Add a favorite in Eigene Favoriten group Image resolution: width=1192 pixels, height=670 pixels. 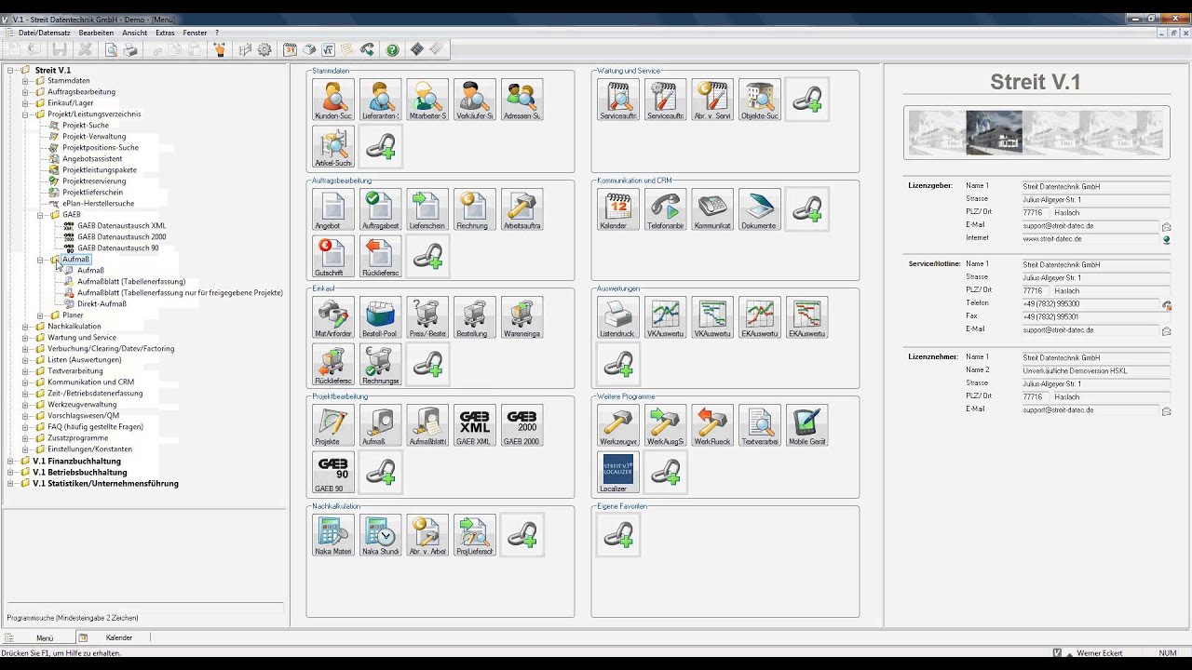point(618,535)
